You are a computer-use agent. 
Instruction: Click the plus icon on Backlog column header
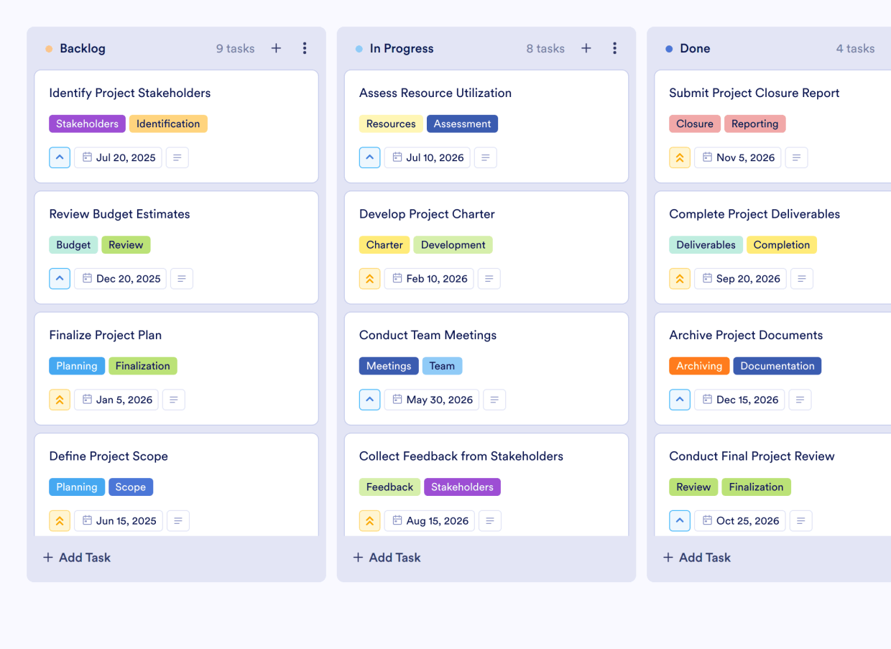(x=276, y=48)
